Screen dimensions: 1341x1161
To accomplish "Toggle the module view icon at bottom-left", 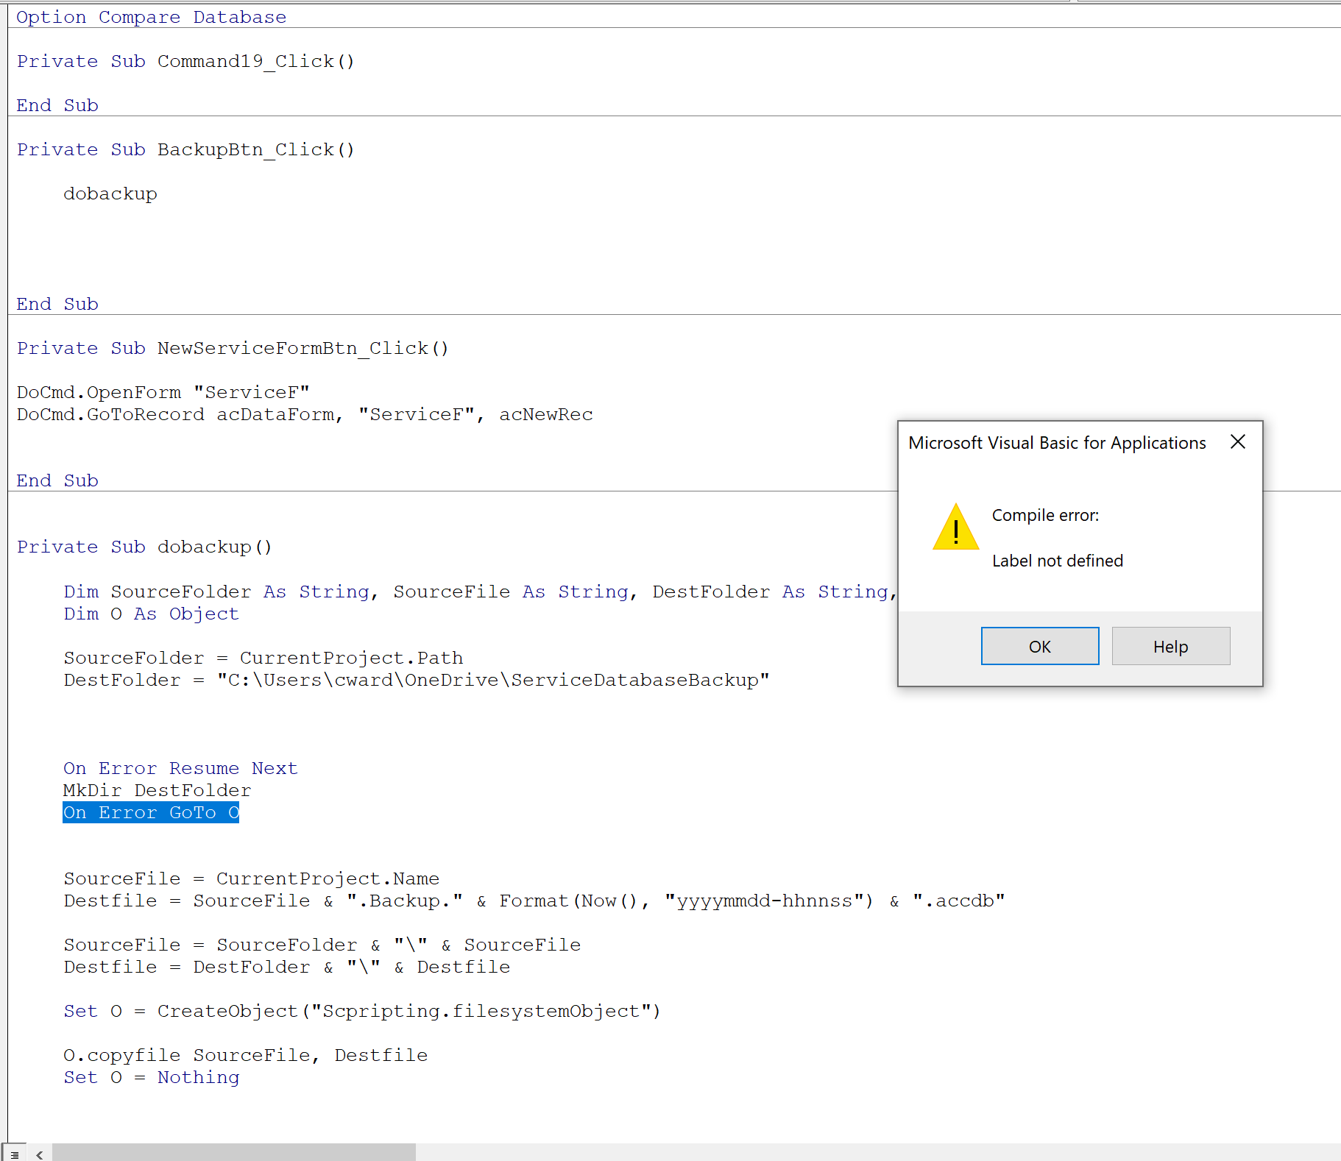I will click(15, 1154).
